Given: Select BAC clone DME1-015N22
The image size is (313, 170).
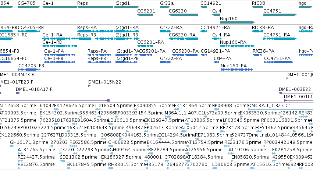Looking at the screenshot, I should 200,86.
